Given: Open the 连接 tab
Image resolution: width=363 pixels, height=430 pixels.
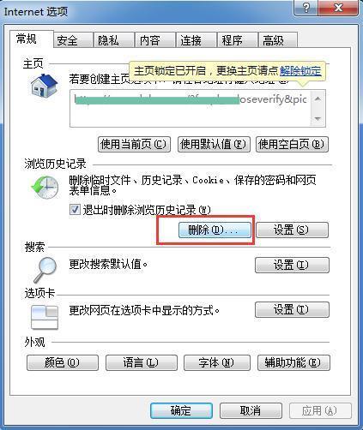Looking at the screenshot, I should pyautogui.click(x=196, y=40).
